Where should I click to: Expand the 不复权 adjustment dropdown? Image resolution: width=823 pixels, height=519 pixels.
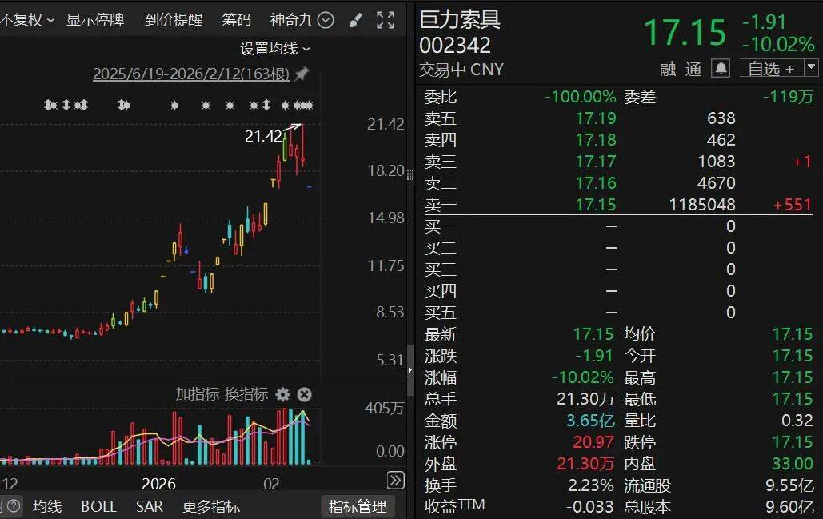click(28, 20)
